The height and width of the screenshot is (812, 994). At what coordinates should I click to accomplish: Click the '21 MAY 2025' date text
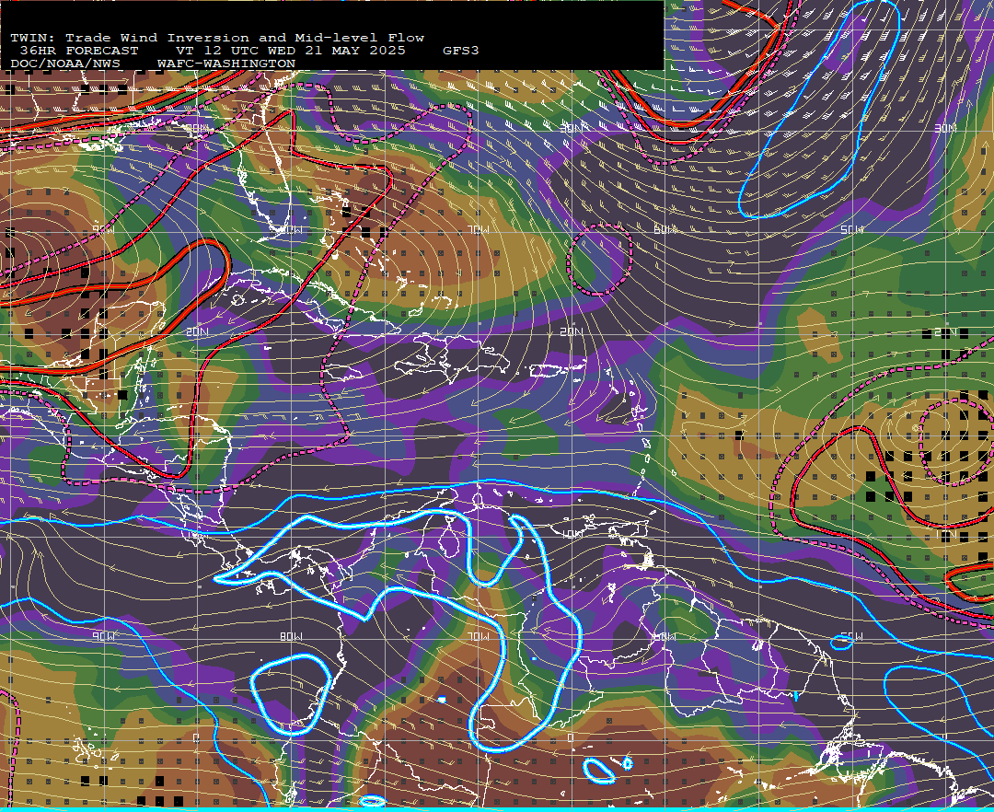pyautogui.click(x=355, y=51)
